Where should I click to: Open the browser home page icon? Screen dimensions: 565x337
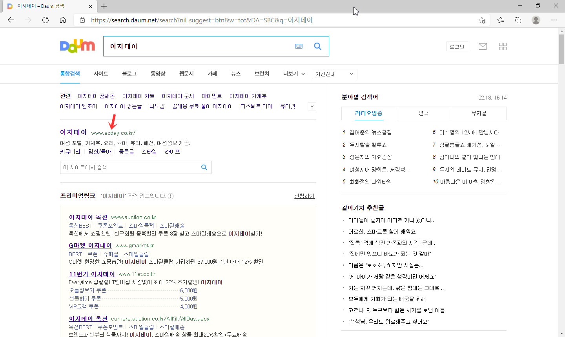63,20
